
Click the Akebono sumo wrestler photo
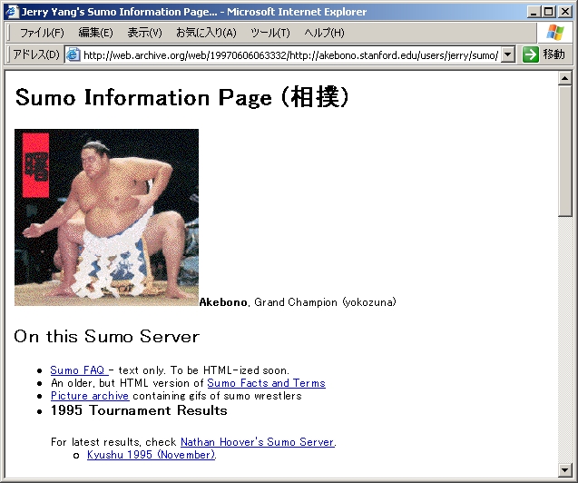106,218
